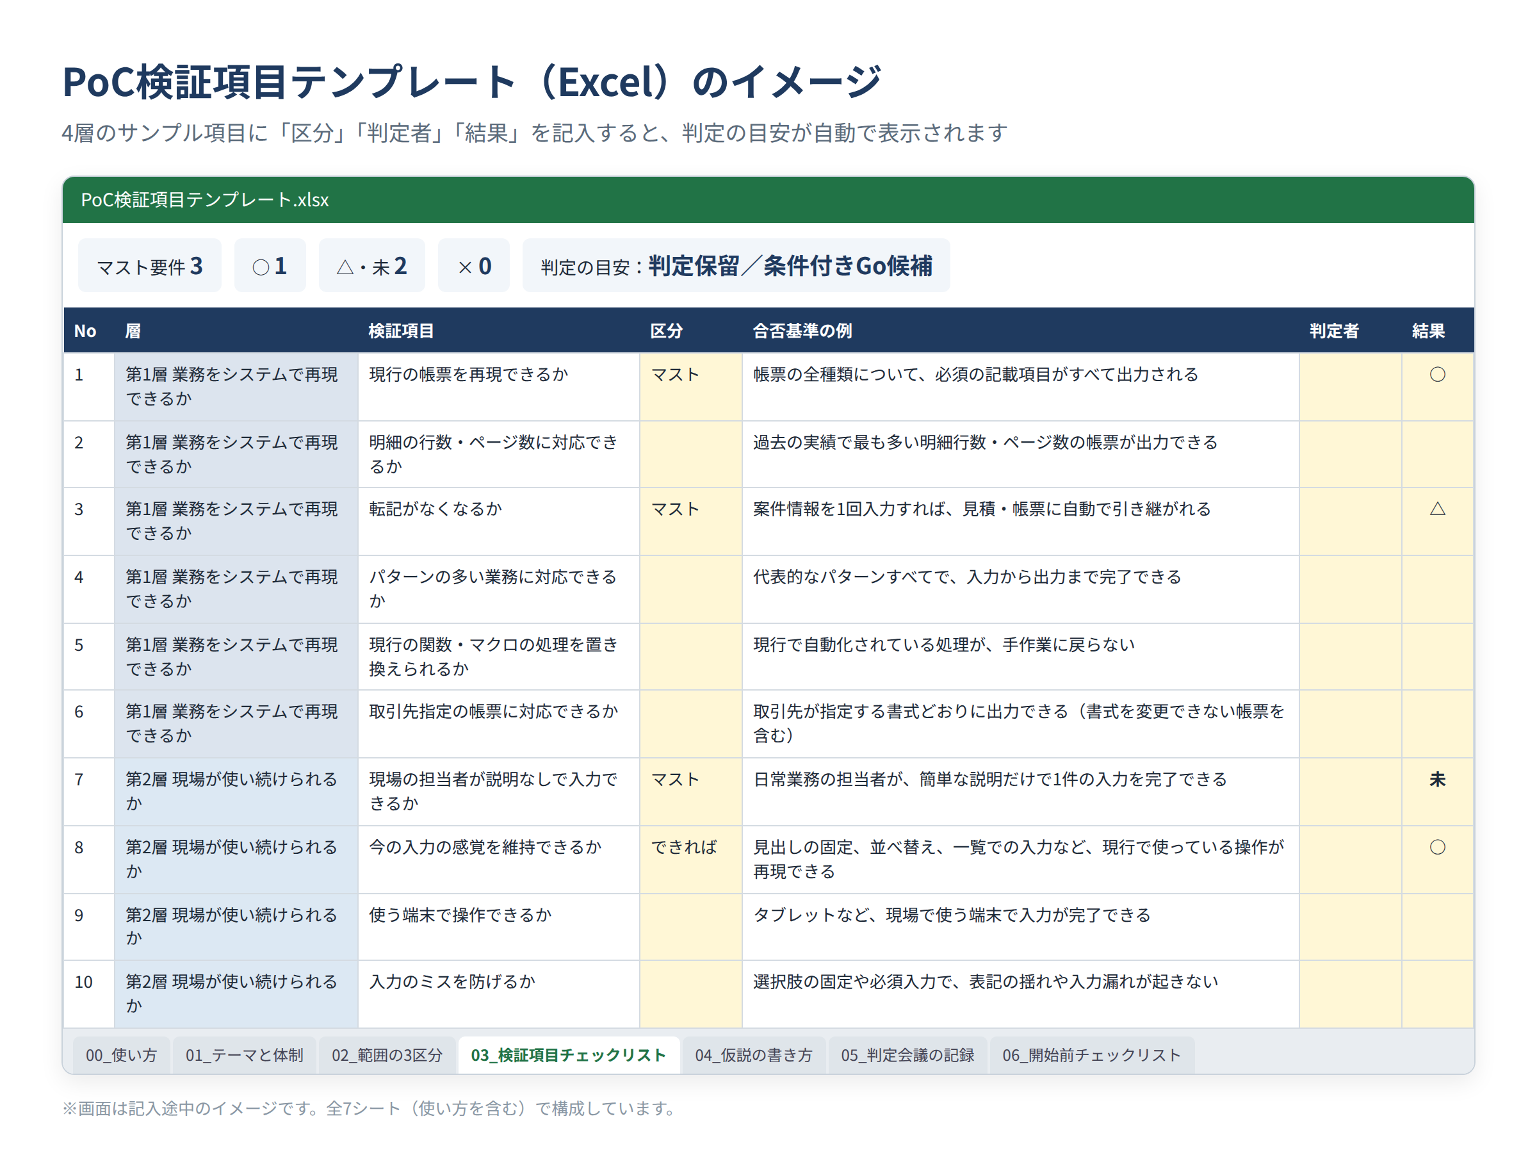
Task: Click row number 10 cell
Action: click(x=88, y=994)
